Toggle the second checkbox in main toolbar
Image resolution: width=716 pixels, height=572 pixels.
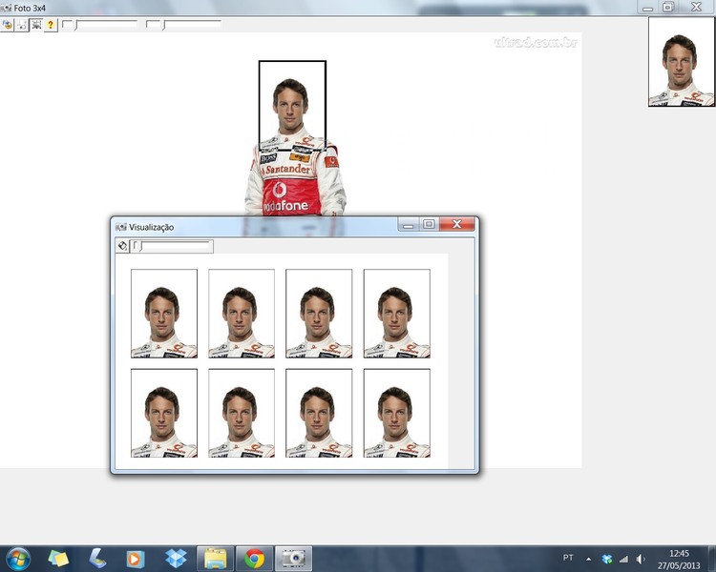point(150,25)
